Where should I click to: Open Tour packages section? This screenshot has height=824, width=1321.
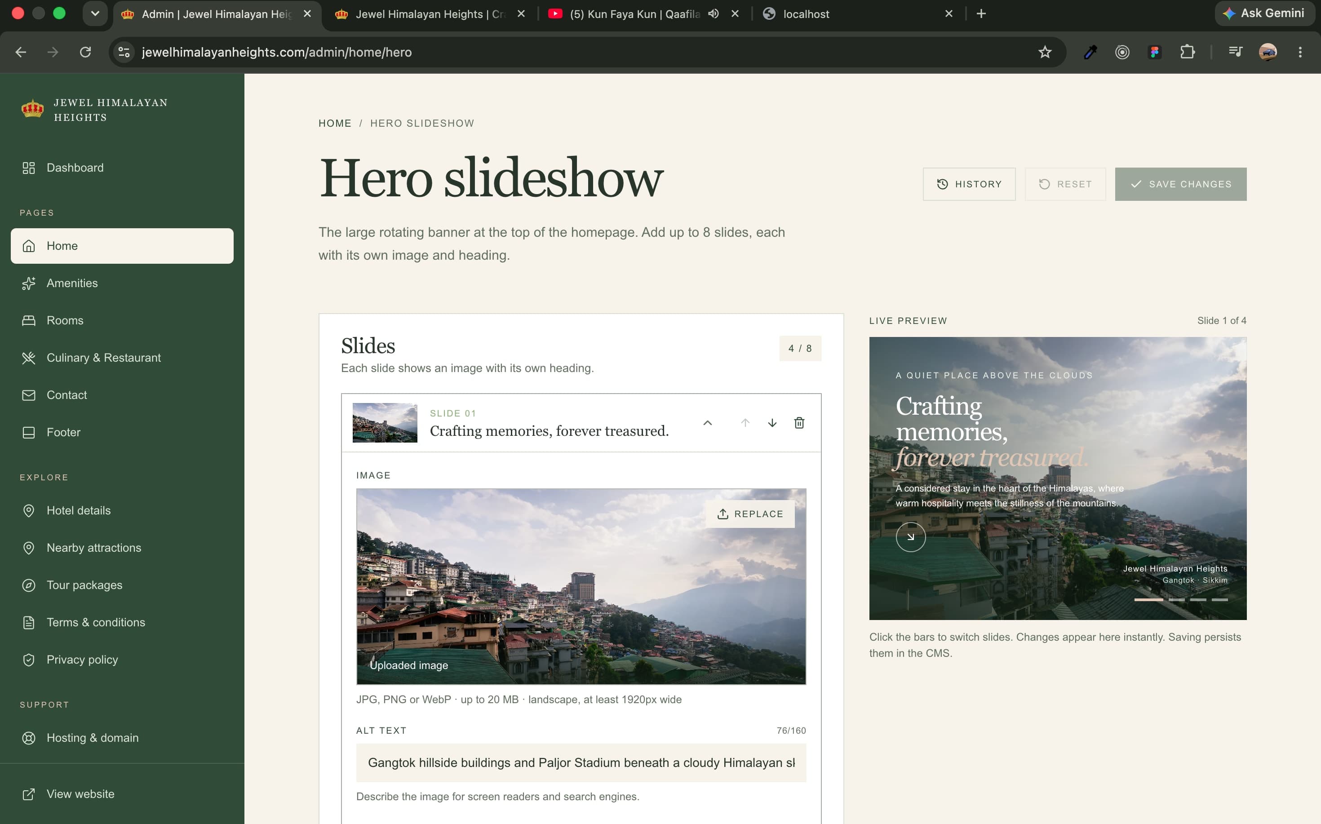(x=122, y=585)
